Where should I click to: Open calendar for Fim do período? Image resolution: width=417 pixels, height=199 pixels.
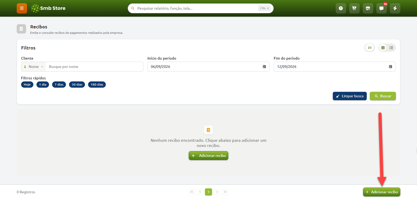click(390, 67)
